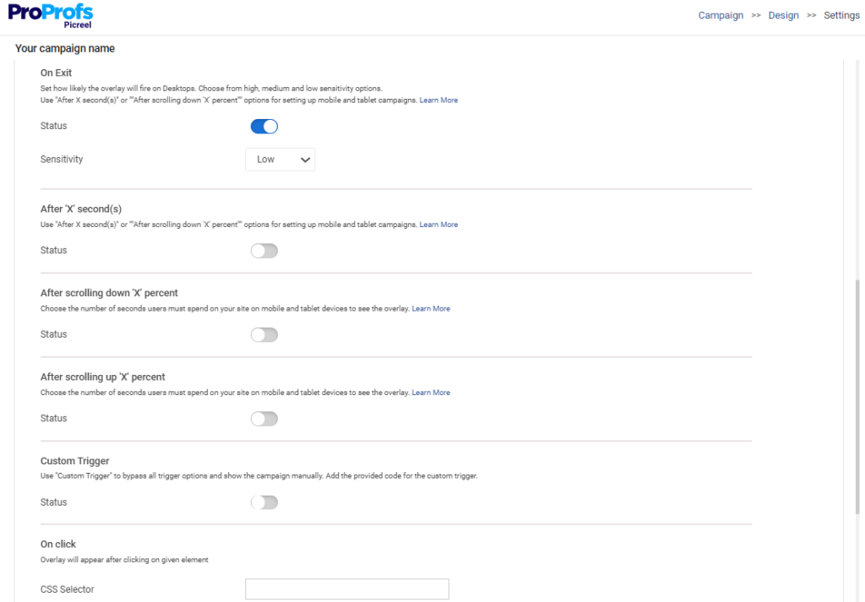Click into the CSS Selector input field
The width and height of the screenshot is (865, 602).
pos(346,589)
